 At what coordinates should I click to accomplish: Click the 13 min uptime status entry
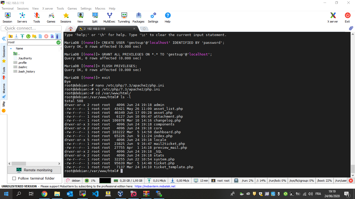[201, 181]
